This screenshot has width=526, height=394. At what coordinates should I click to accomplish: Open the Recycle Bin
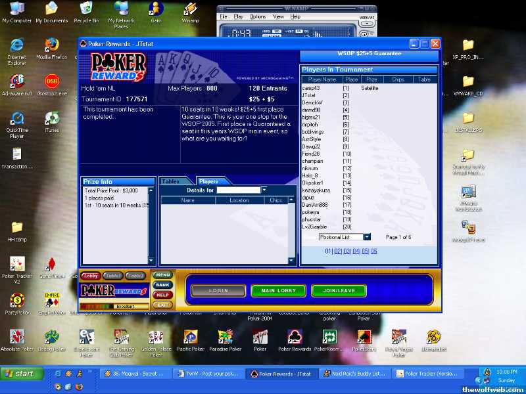[x=86, y=9]
